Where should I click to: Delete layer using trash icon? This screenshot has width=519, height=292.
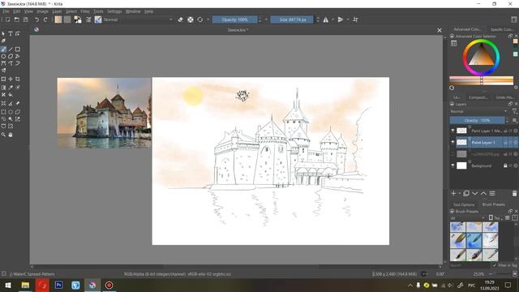pyautogui.click(x=514, y=193)
